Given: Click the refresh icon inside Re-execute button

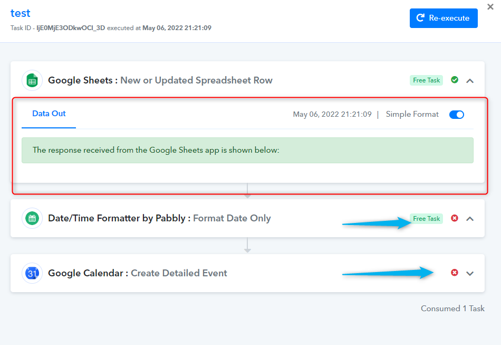Looking at the screenshot, I should tap(420, 18).
